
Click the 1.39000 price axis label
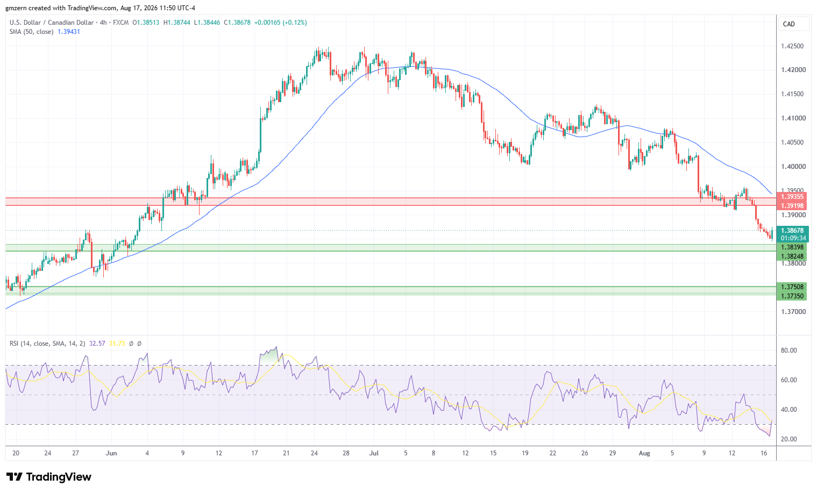tap(792, 215)
